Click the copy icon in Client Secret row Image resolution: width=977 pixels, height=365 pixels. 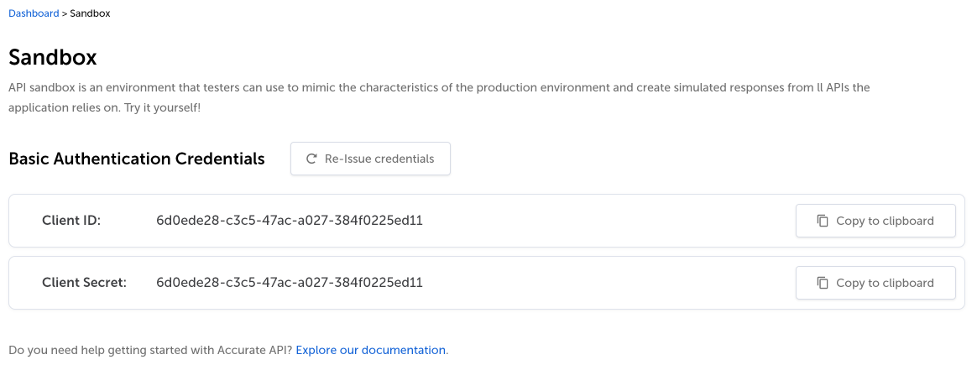(823, 283)
